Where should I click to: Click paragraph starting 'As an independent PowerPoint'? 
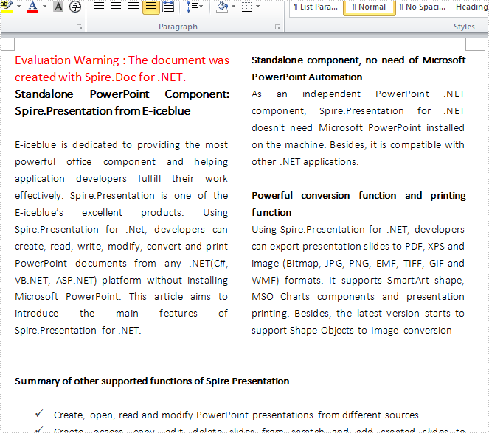tap(358, 127)
